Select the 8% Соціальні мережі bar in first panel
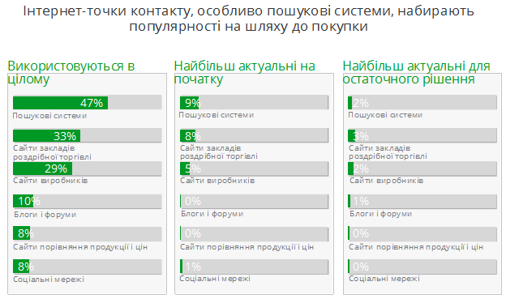 [87, 267]
